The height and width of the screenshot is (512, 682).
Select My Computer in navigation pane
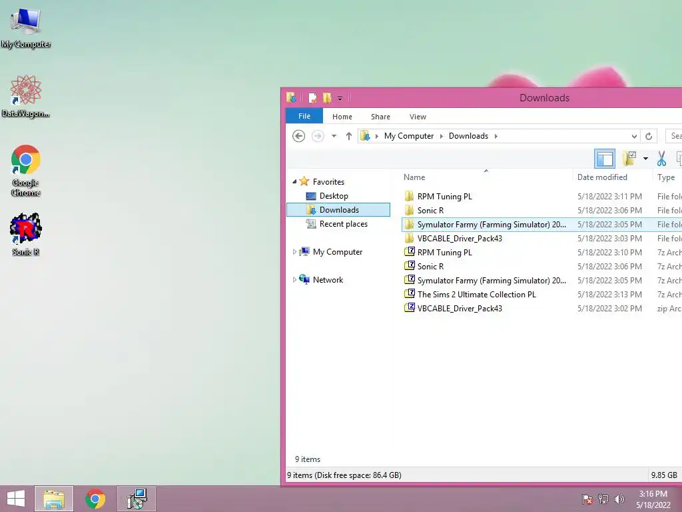tap(337, 251)
